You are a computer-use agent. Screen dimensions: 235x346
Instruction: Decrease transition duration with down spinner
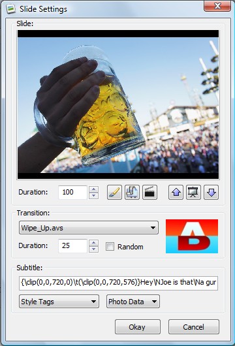pyautogui.click(x=94, y=249)
